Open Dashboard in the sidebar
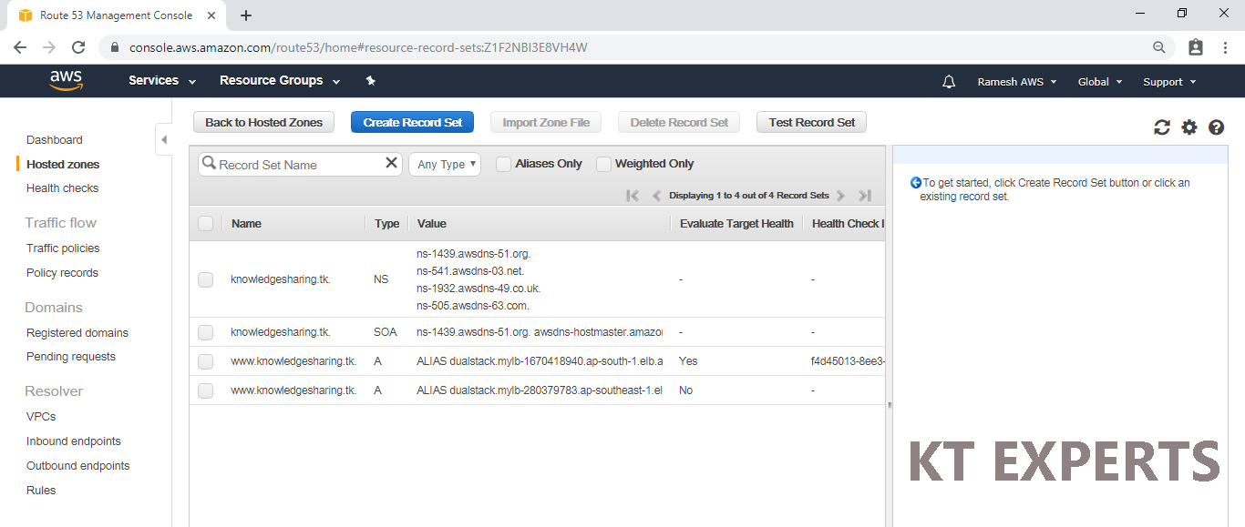The width and height of the screenshot is (1245, 527). point(55,140)
